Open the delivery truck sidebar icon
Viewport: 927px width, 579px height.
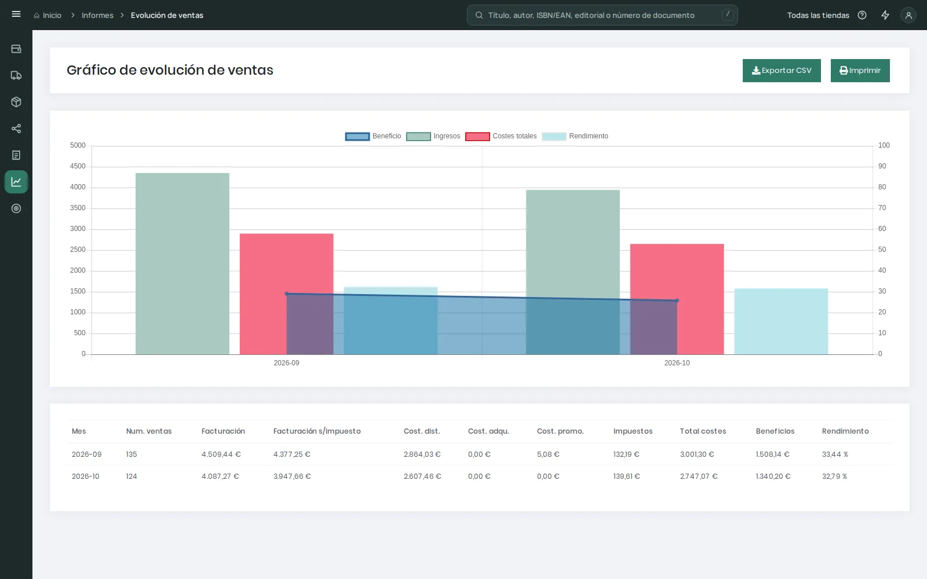pos(16,75)
